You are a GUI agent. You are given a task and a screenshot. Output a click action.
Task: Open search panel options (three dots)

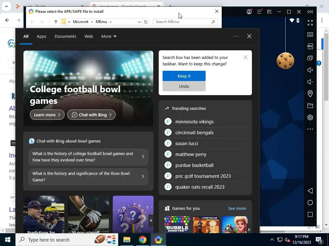(x=236, y=36)
